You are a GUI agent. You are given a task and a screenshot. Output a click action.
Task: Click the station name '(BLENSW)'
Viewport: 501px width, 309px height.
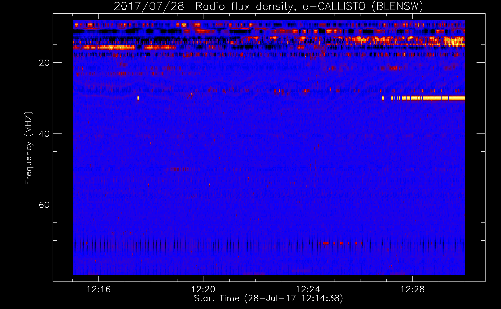[397, 6]
